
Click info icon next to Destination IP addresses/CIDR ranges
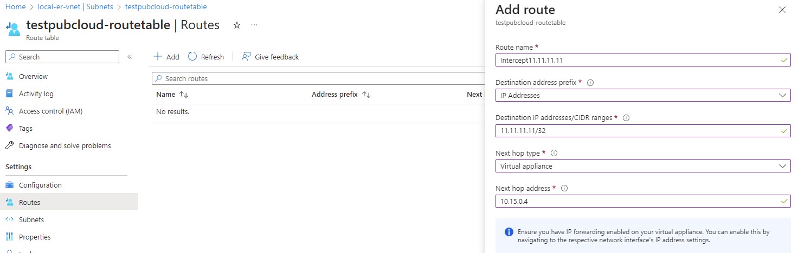click(x=626, y=118)
